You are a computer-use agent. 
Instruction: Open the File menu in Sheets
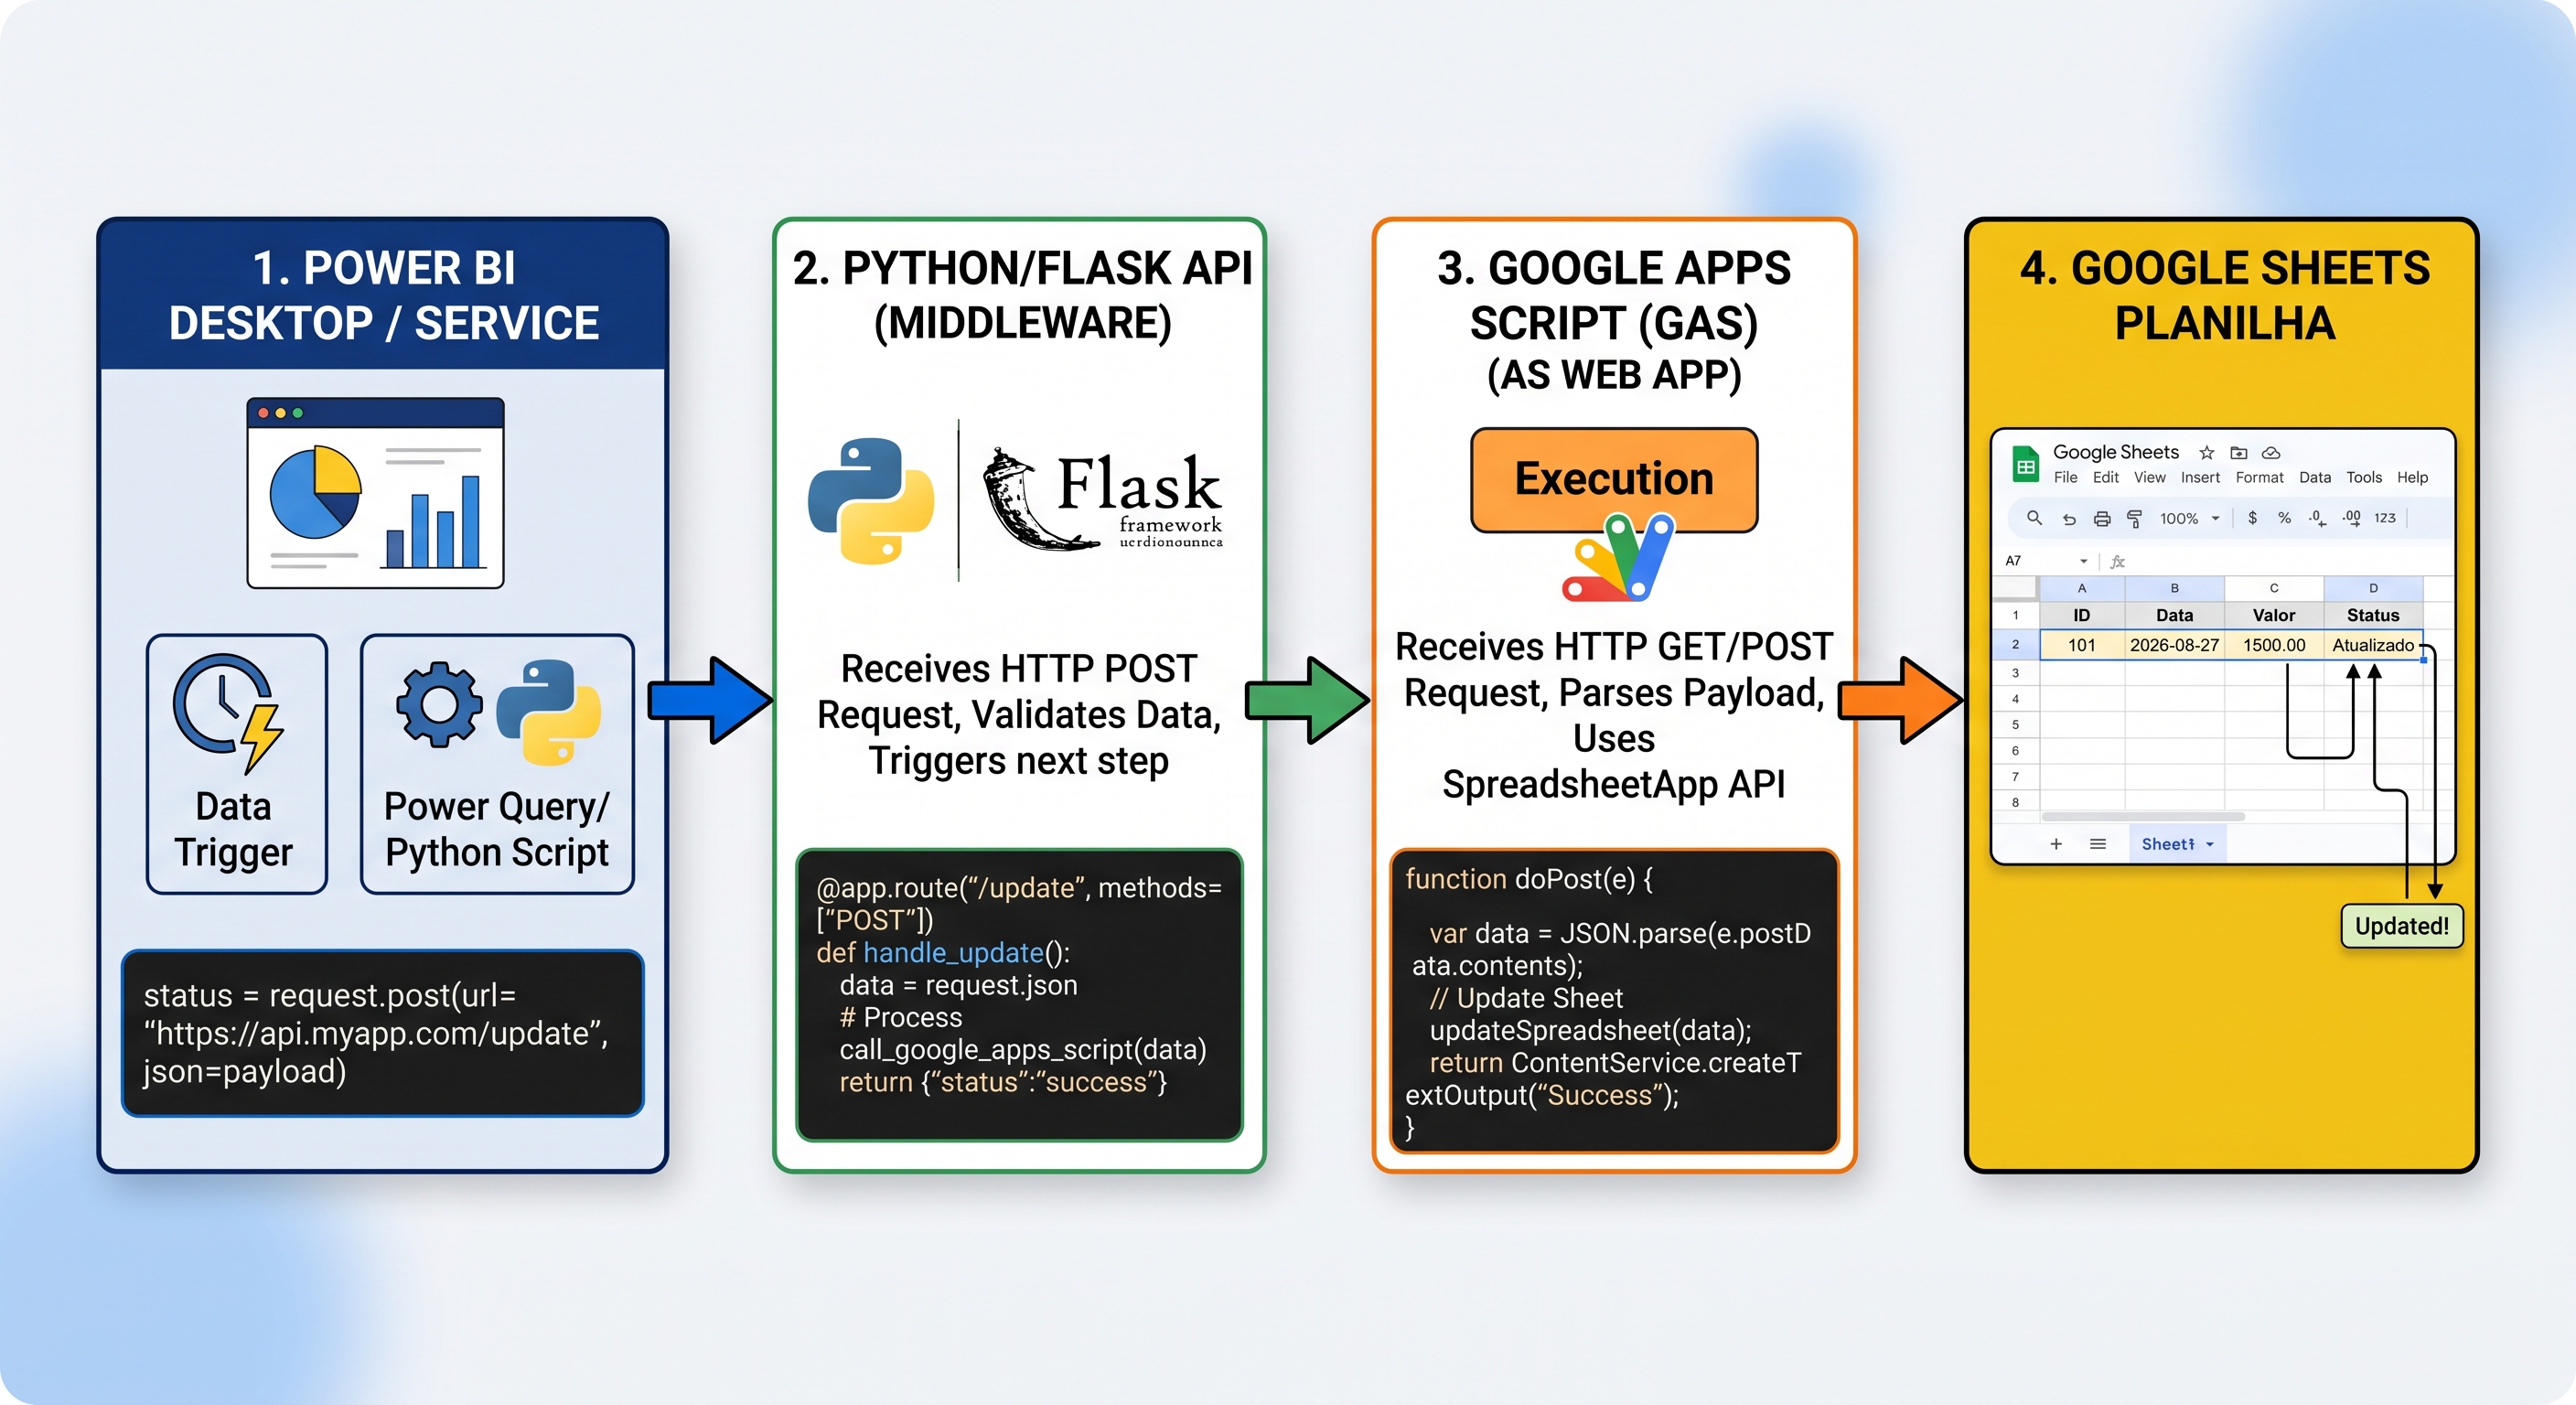(2065, 478)
